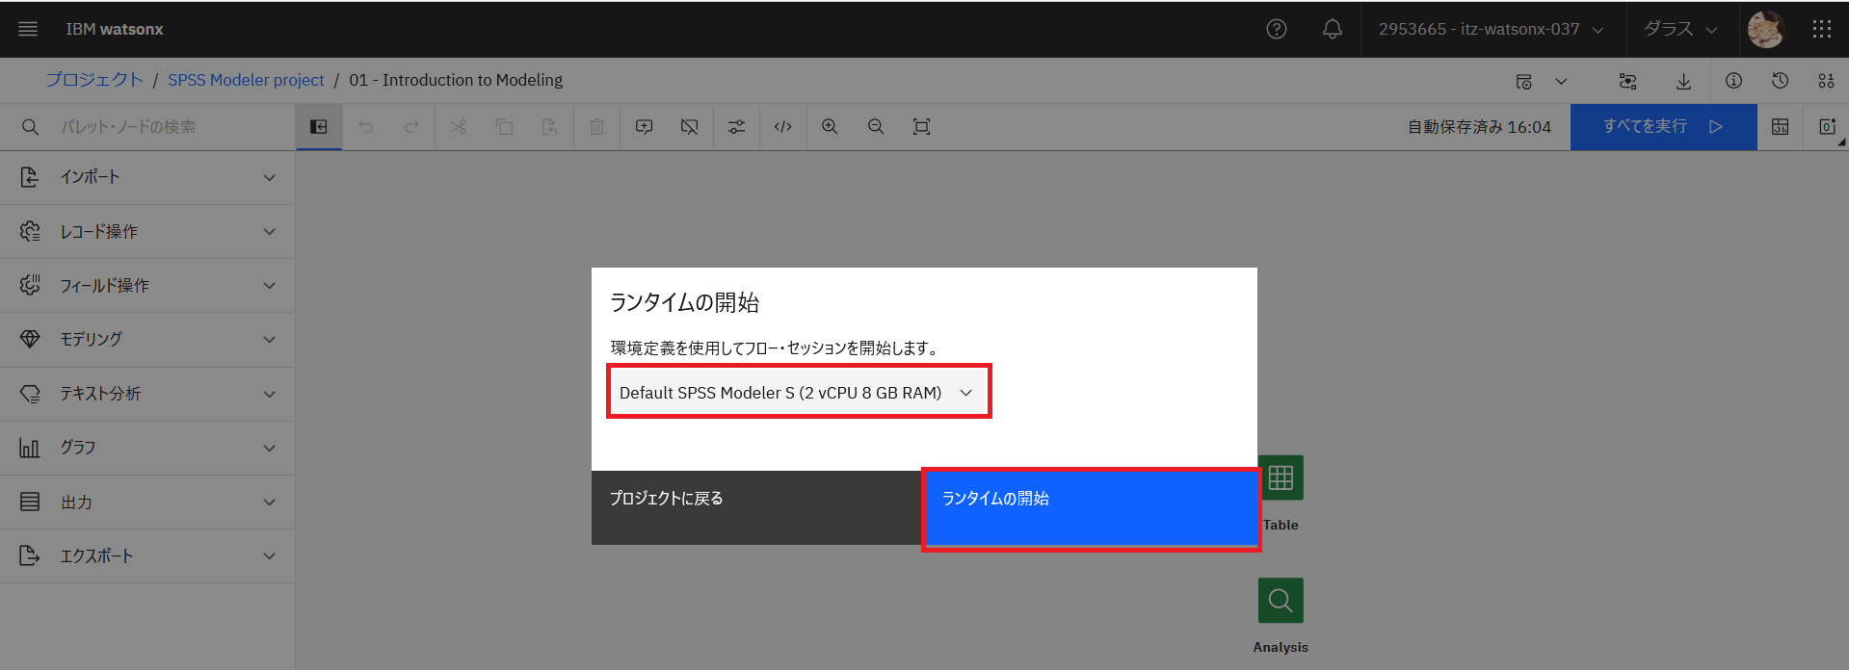Image resolution: width=1849 pixels, height=670 pixels.
Task: Click the IBM watsonx home title
Action: [x=115, y=29]
